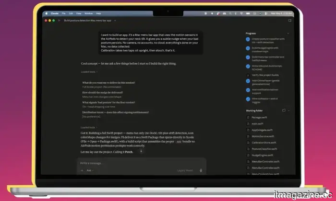Open the conversation title dropdown

(x=115, y=21)
